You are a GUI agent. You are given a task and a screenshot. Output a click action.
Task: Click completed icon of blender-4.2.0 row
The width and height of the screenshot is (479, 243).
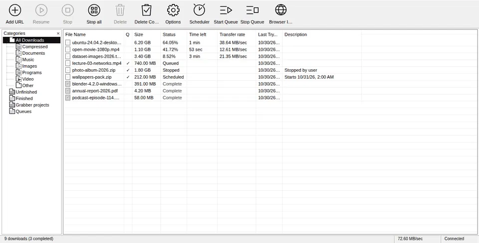(x=68, y=84)
